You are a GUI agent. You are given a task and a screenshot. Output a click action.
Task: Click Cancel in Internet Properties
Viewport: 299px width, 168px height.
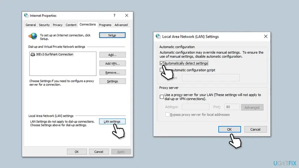pos(99,152)
